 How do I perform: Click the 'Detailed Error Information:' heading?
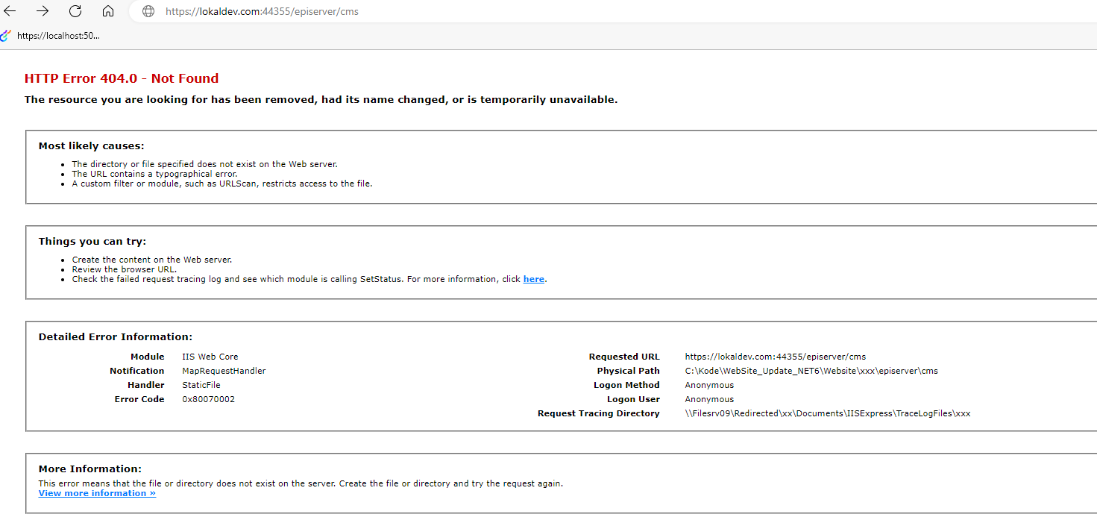click(116, 337)
